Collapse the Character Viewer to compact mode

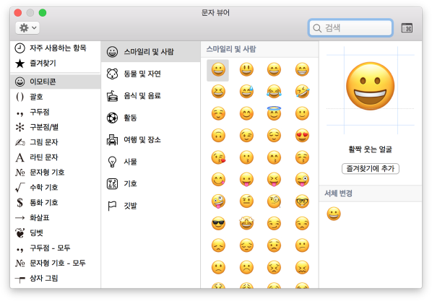click(407, 28)
